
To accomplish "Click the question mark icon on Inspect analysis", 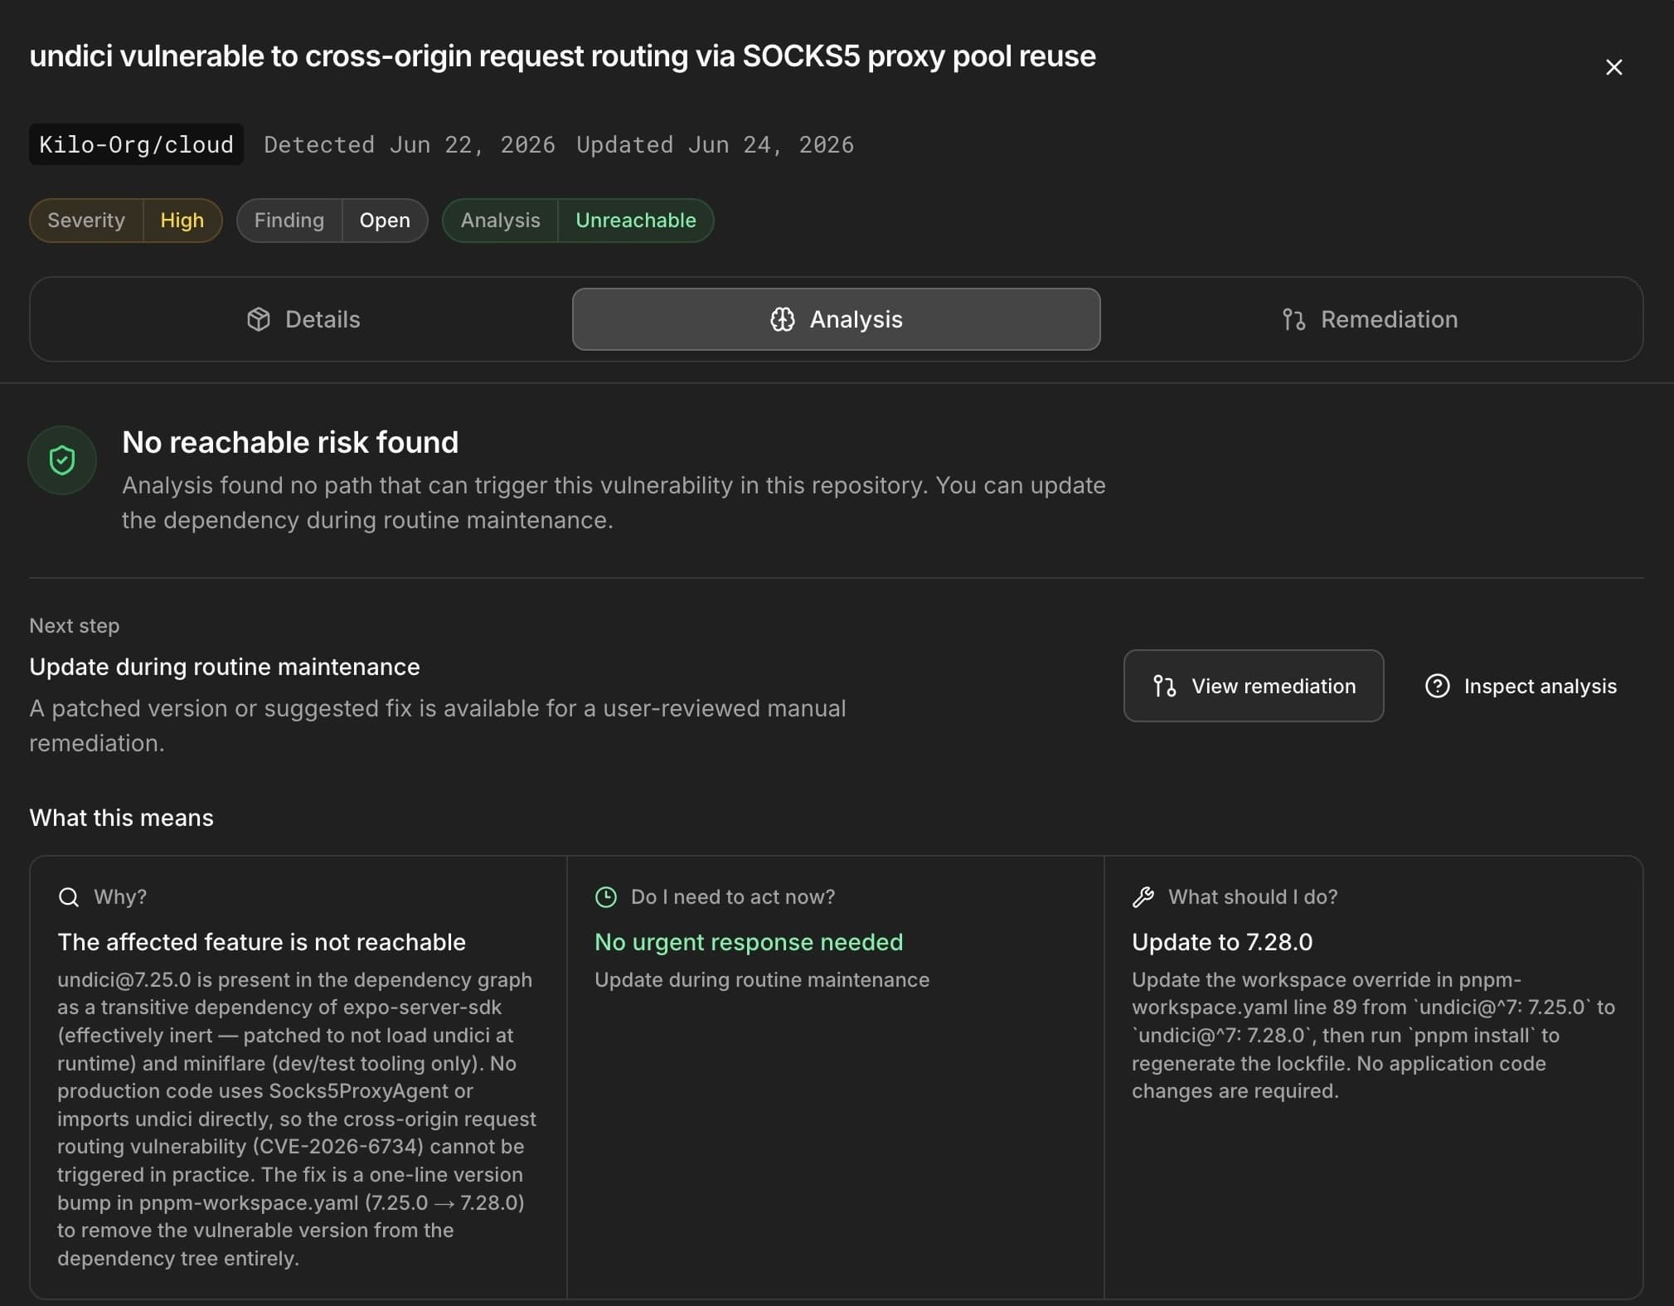I will (1437, 686).
